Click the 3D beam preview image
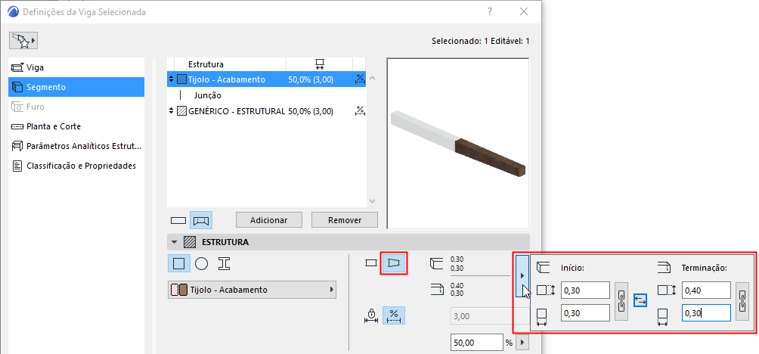The width and height of the screenshot is (759, 354). click(x=458, y=144)
